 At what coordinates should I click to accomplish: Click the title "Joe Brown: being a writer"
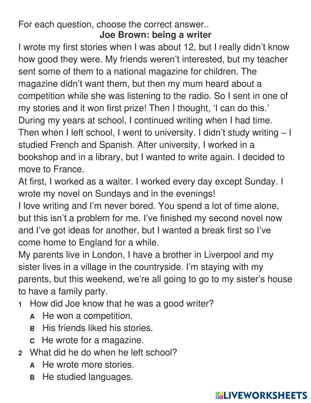[155, 35]
